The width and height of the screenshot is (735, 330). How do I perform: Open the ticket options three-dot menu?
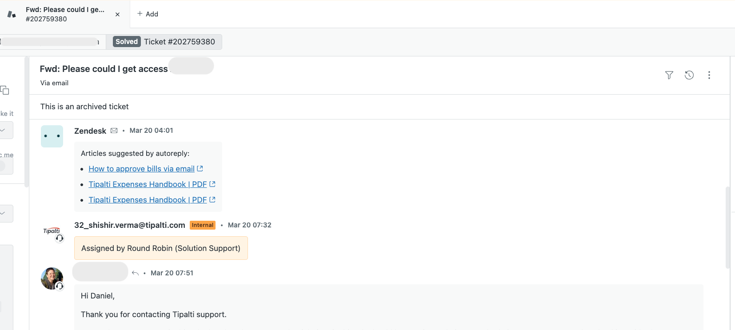click(x=709, y=75)
